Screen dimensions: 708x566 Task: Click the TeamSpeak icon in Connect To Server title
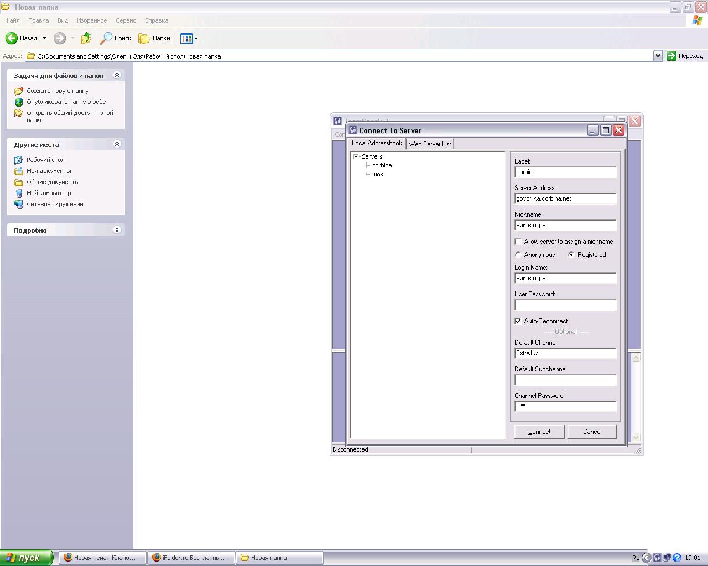click(353, 130)
